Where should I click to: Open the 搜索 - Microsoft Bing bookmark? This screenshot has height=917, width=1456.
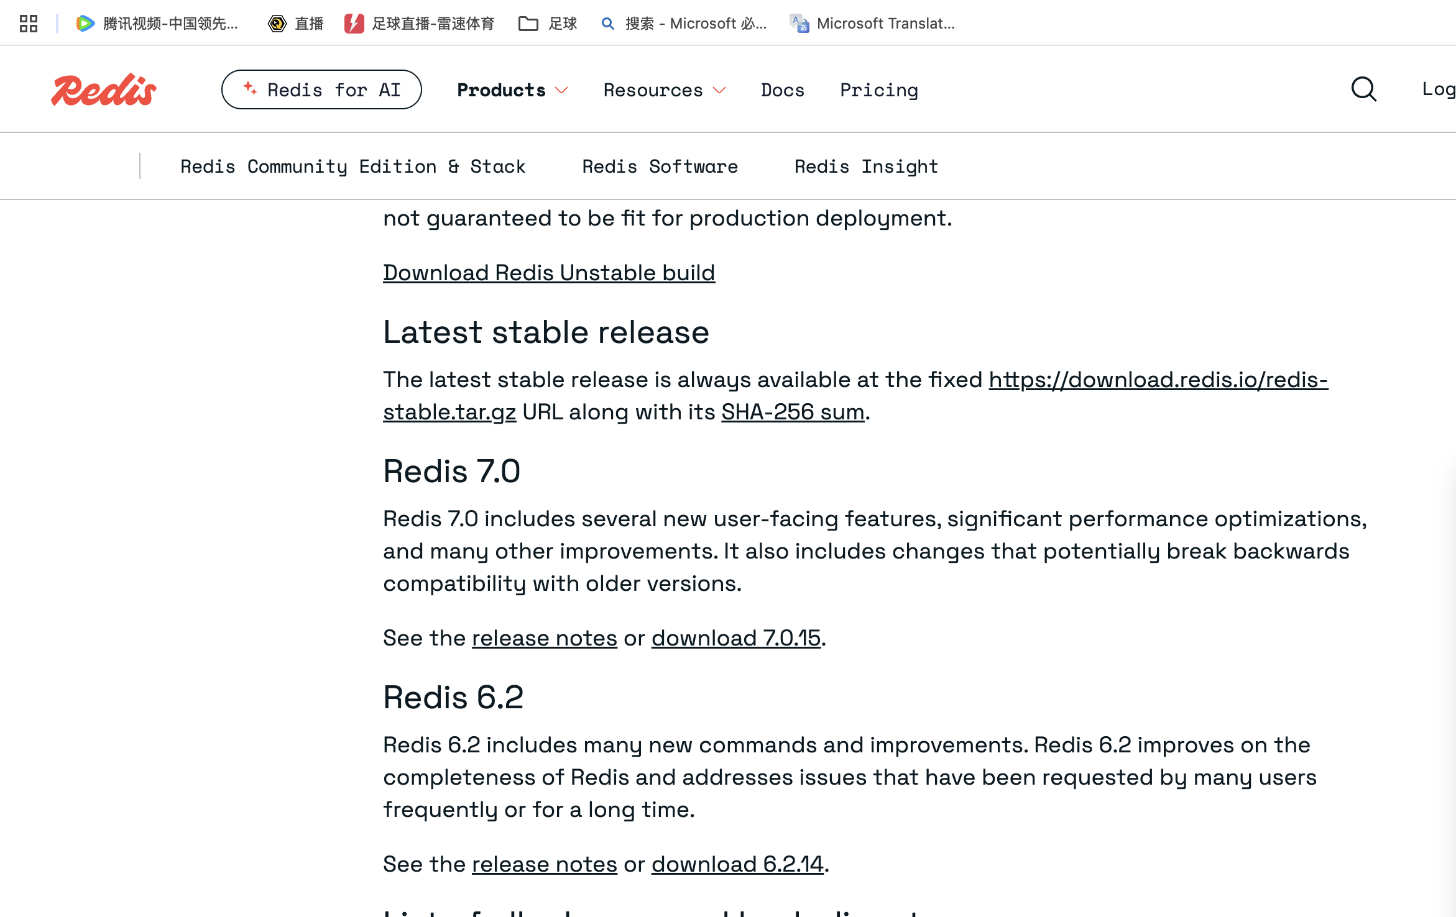[684, 24]
